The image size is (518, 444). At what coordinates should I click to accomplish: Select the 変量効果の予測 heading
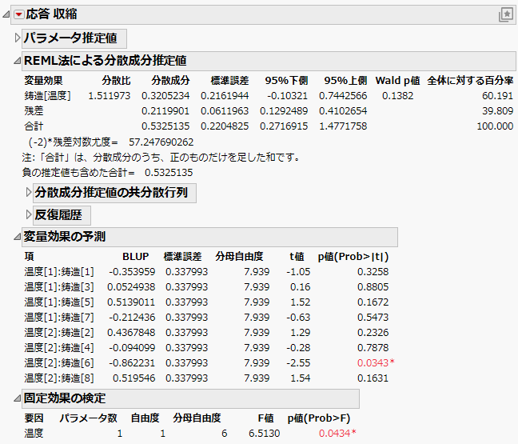click(x=65, y=237)
